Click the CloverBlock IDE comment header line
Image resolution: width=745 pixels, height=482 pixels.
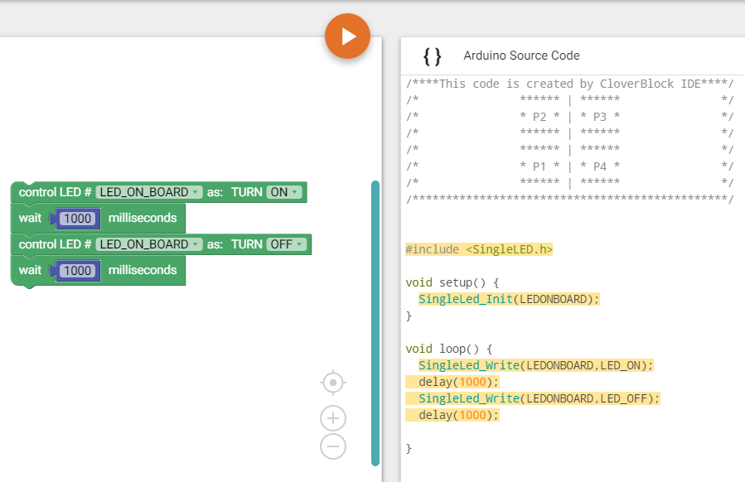click(x=569, y=84)
